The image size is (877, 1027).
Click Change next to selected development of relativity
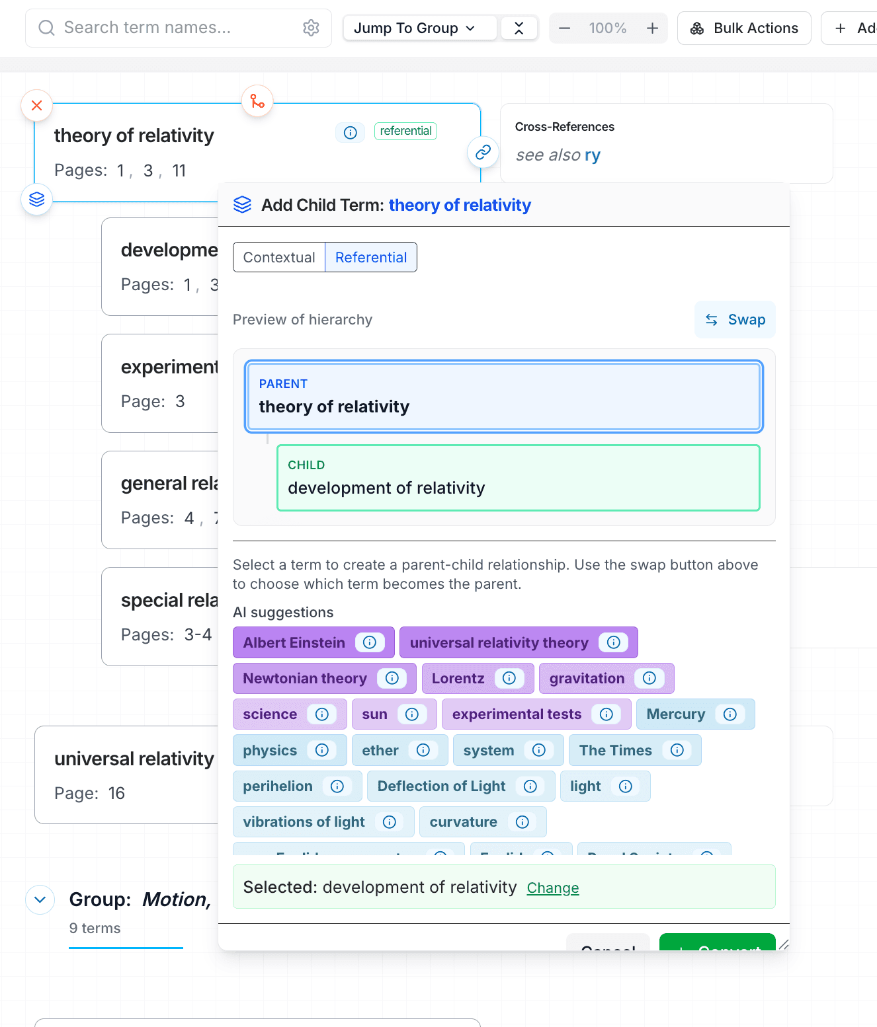[552, 888]
